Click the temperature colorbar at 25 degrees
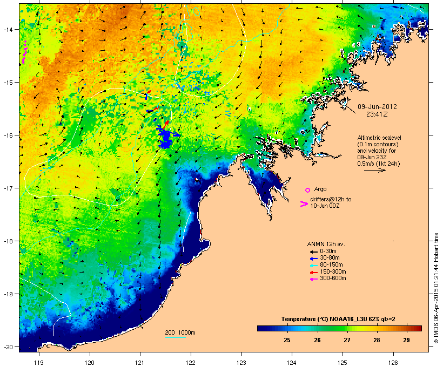The image size is (443, 367). pyautogui.click(x=287, y=328)
